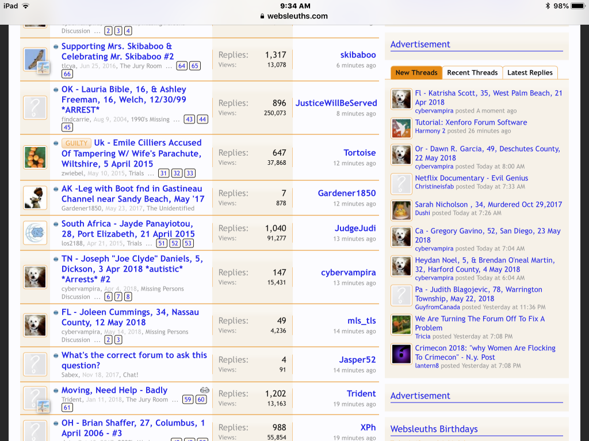Select the New Threads tab
Viewport: 589px width, 441px height.
(416, 72)
